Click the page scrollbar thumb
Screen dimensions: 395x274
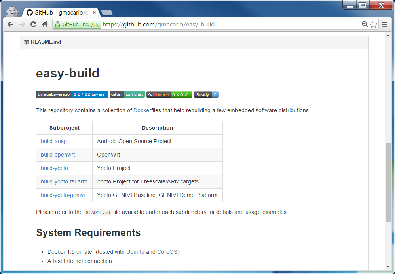(388, 182)
